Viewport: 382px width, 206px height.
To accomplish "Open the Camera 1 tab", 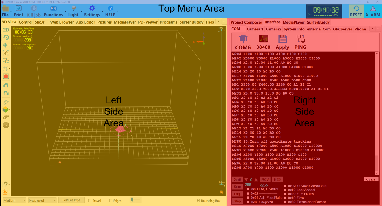I will click(x=255, y=29).
